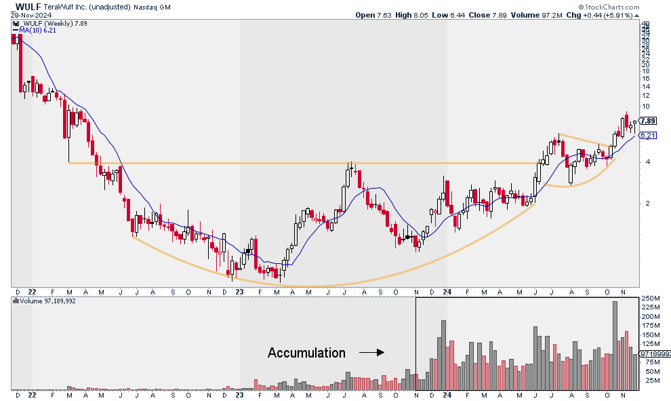Click year 24 on the price panel time axis
The height and width of the screenshot is (401, 671).
[447, 292]
